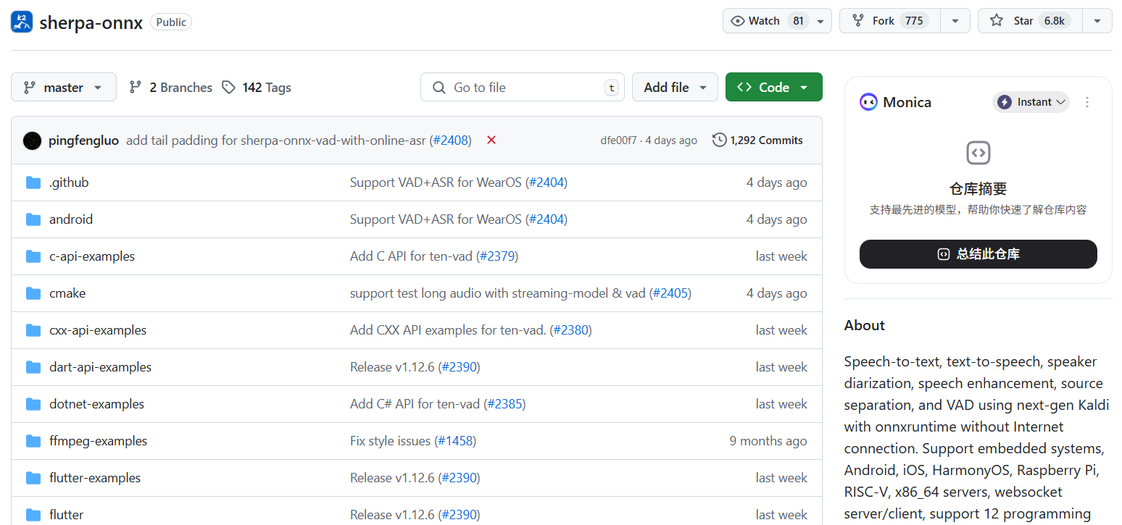Open the .github folder

[x=69, y=182]
